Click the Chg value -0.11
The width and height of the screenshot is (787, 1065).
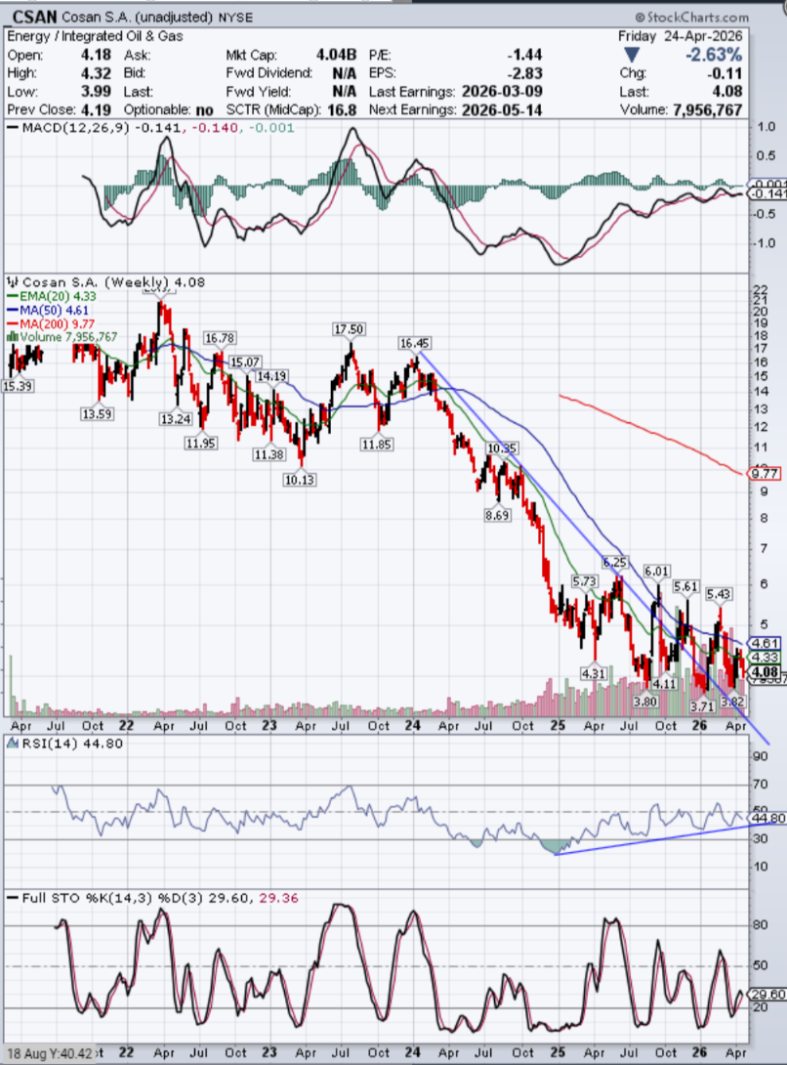[x=725, y=73]
